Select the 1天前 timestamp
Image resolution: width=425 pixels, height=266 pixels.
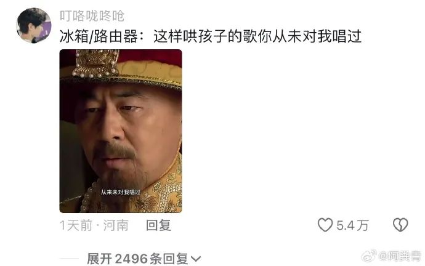(x=76, y=225)
